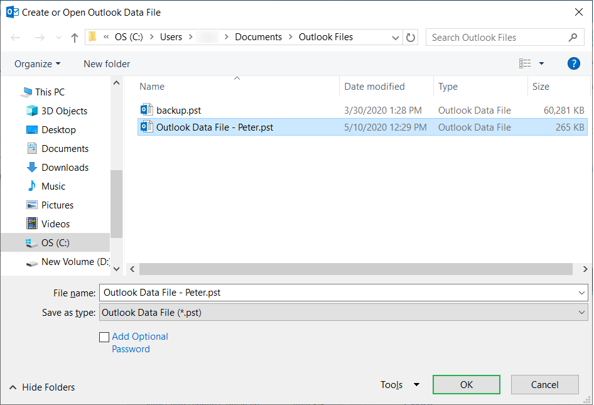Click the Videos filmstrip icon

tap(32, 224)
